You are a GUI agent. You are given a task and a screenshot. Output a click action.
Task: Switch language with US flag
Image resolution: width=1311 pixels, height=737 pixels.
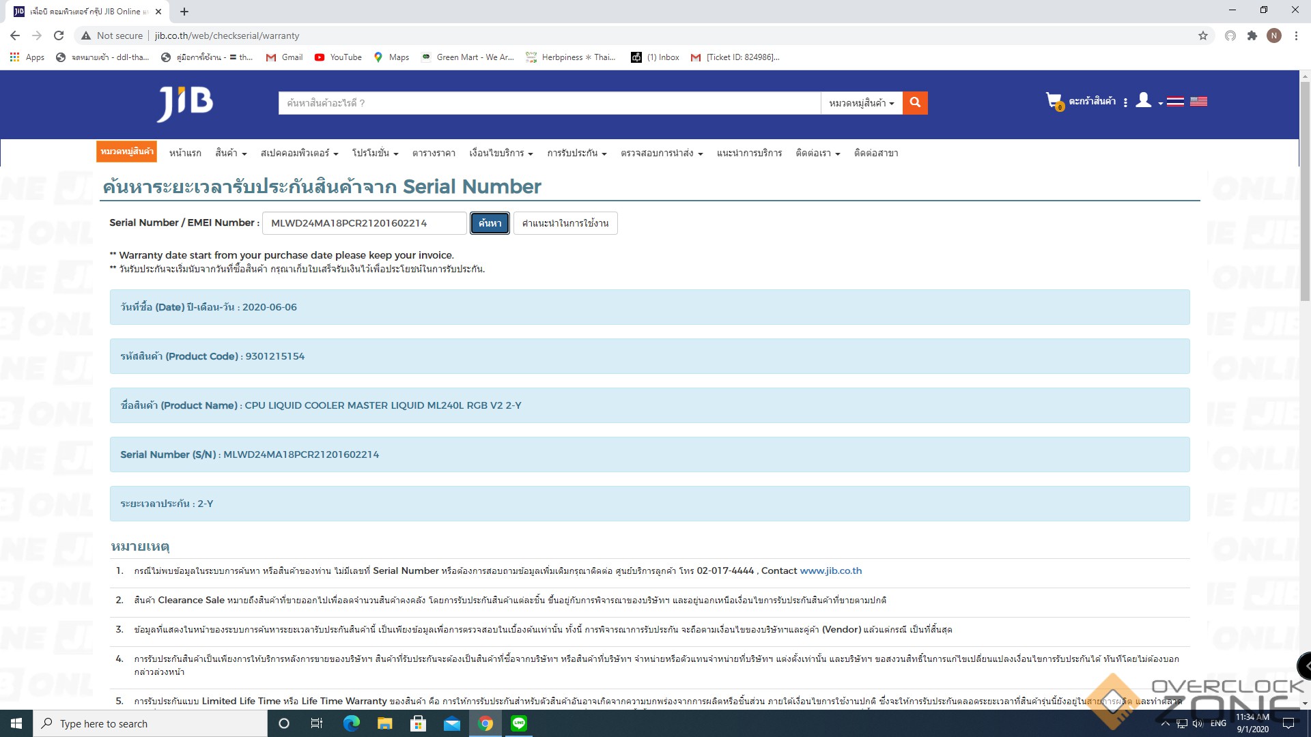point(1198,102)
